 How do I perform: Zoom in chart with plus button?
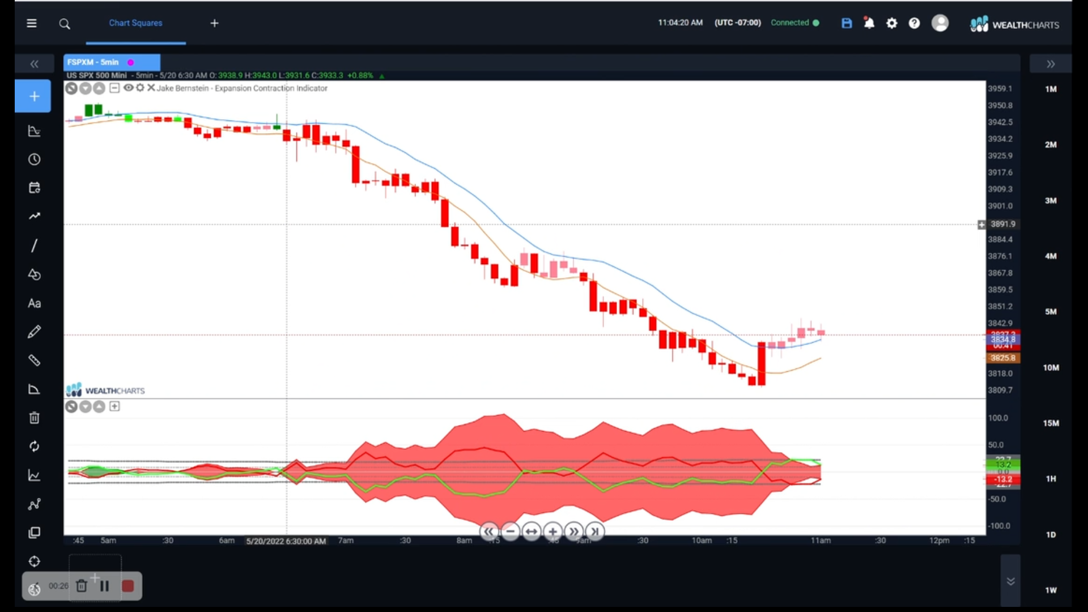[552, 532]
